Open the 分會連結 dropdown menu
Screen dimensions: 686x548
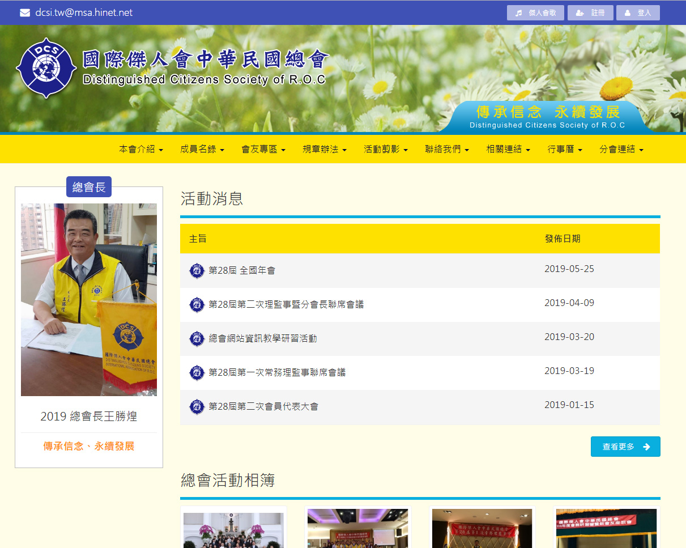[621, 150]
